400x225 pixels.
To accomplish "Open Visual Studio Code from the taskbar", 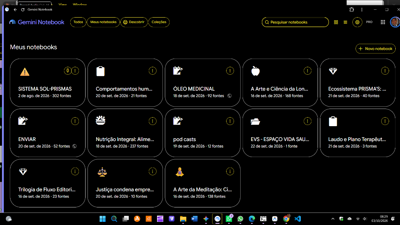I will [x=298, y=219].
